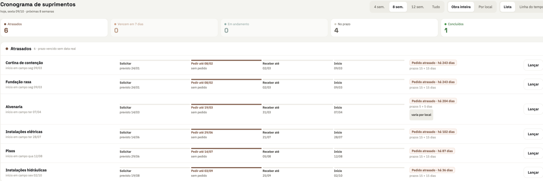The height and width of the screenshot is (181, 543).
Task: Click Lançar for Instalações hidráulicas
Action: click(x=533, y=172)
